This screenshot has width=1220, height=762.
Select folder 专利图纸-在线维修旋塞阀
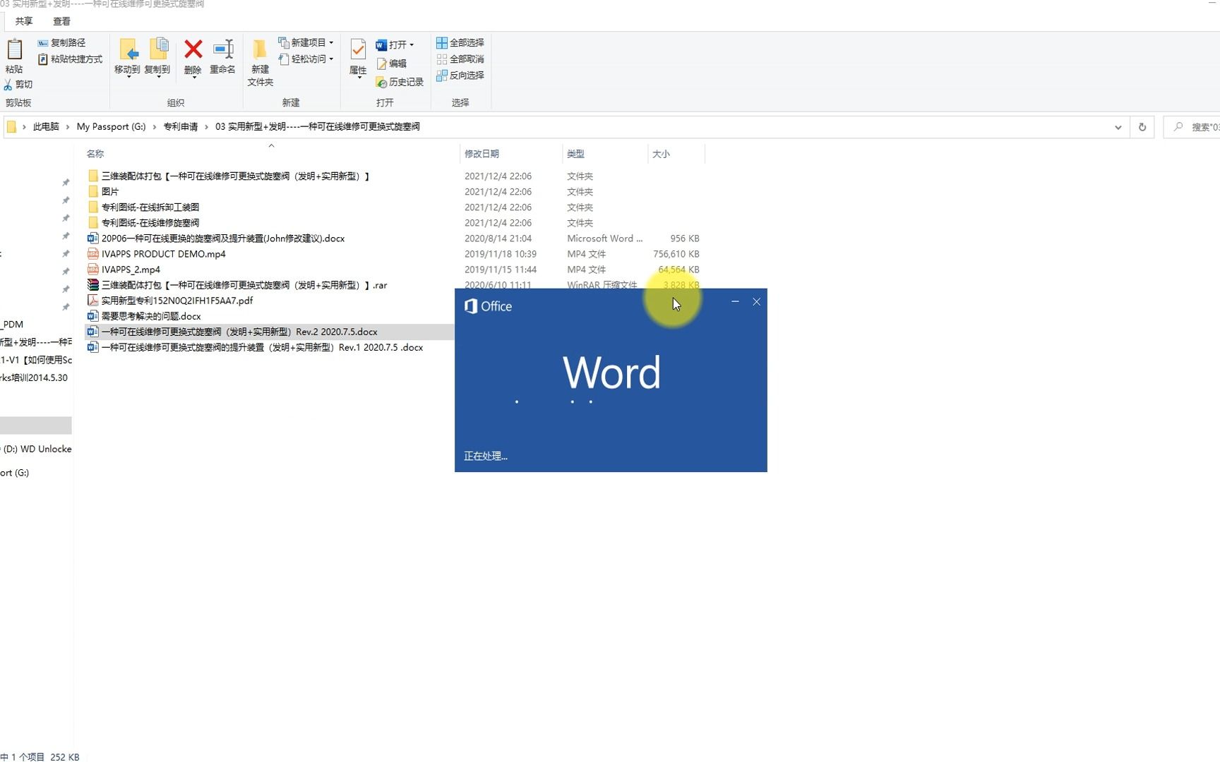click(x=150, y=223)
